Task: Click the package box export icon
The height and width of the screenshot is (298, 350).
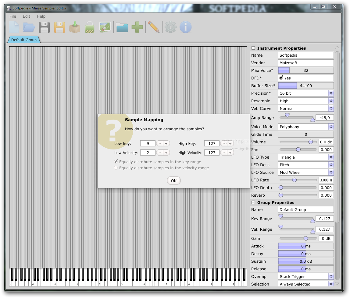Action: click(x=75, y=27)
